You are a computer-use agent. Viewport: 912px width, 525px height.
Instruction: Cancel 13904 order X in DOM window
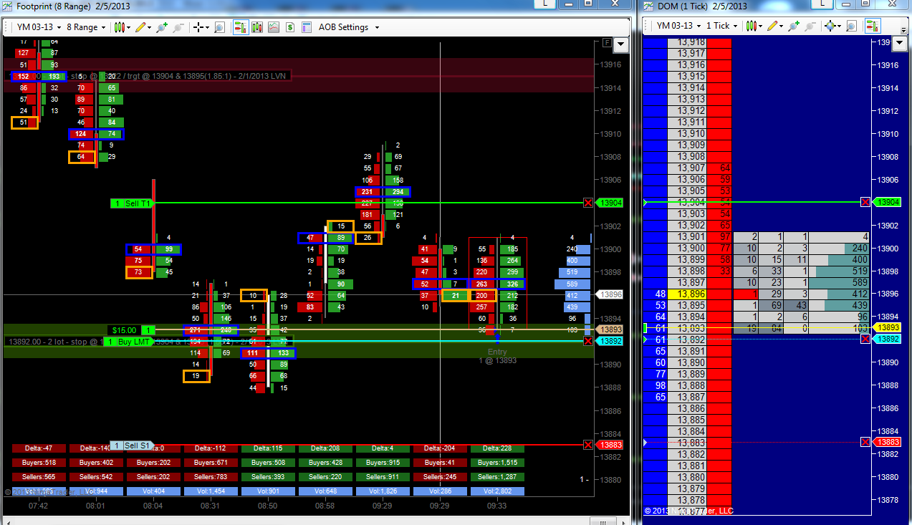(865, 202)
